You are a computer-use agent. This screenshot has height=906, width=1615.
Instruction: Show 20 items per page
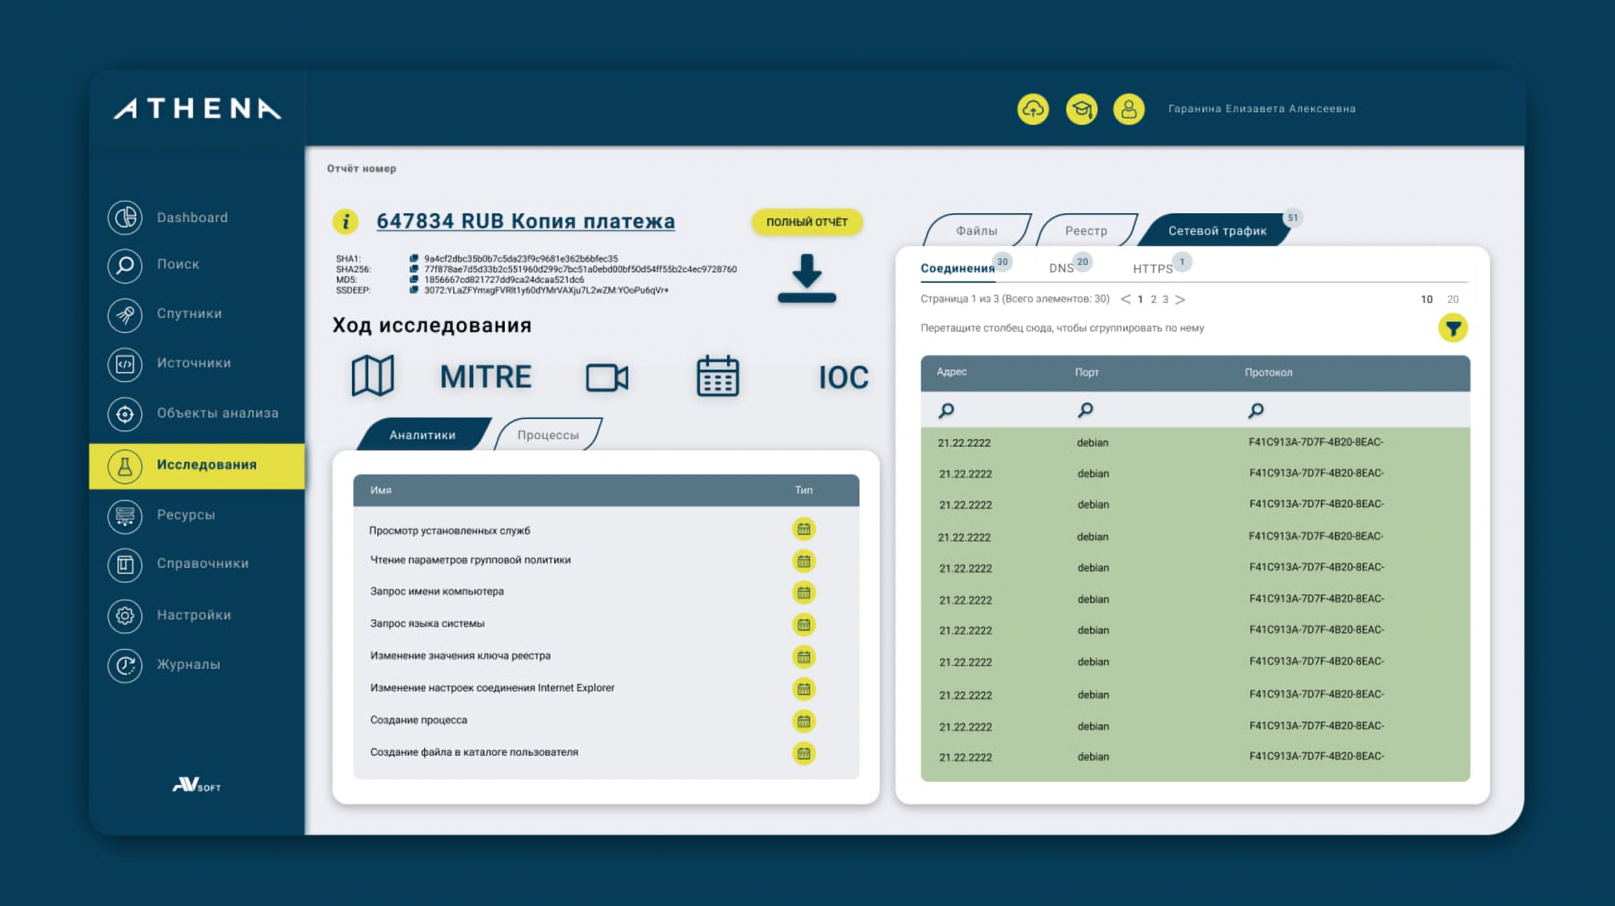click(x=1453, y=300)
